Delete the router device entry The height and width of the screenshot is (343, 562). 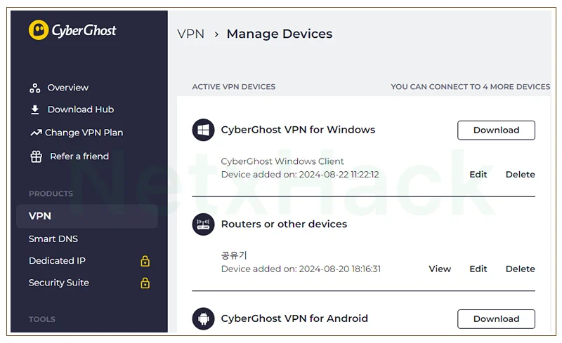click(520, 269)
